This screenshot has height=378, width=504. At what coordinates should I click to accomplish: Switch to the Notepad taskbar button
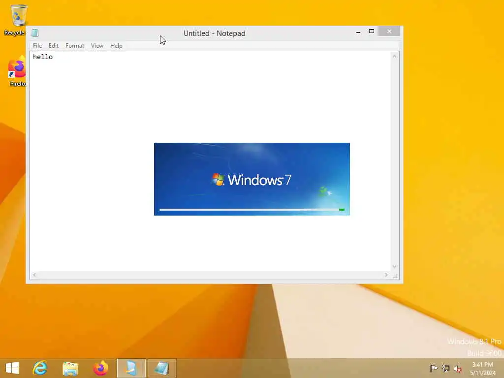click(161, 368)
